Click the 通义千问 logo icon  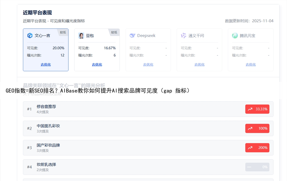tap(184, 36)
